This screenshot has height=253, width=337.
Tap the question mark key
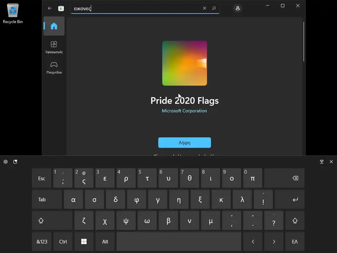click(274, 220)
